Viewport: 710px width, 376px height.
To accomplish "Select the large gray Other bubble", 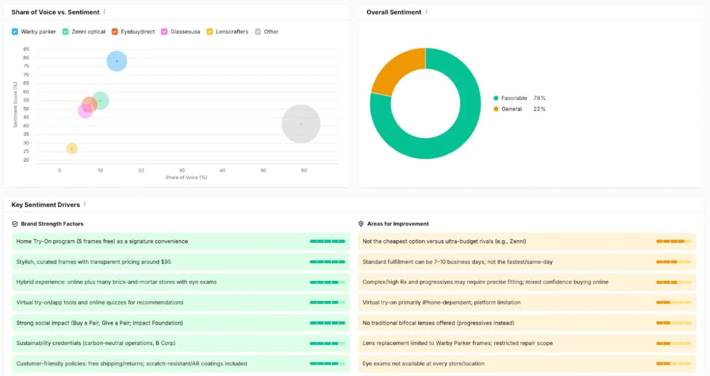I will [301, 123].
